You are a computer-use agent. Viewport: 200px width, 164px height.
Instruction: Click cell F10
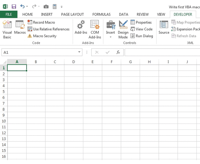(112, 121)
